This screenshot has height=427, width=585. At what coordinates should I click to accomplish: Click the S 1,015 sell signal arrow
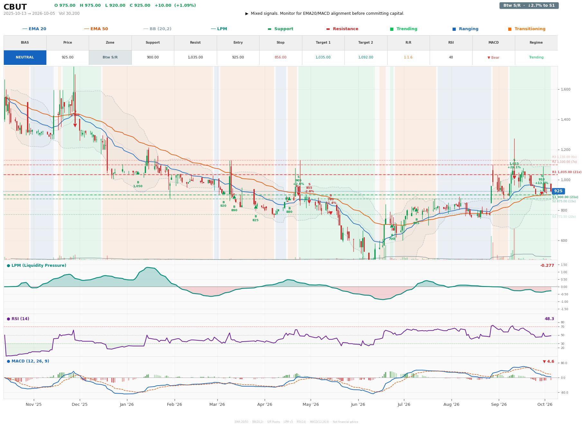(x=514, y=178)
